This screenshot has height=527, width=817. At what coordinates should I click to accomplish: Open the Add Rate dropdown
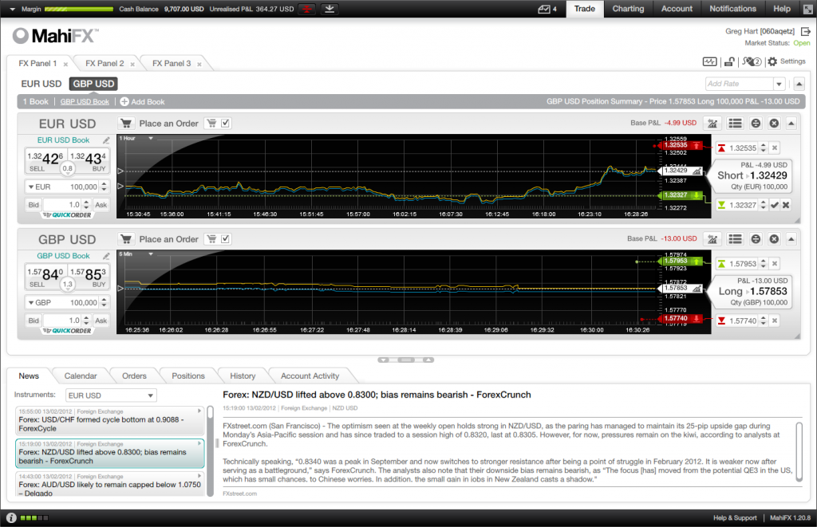pyautogui.click(x=779, y=84)
